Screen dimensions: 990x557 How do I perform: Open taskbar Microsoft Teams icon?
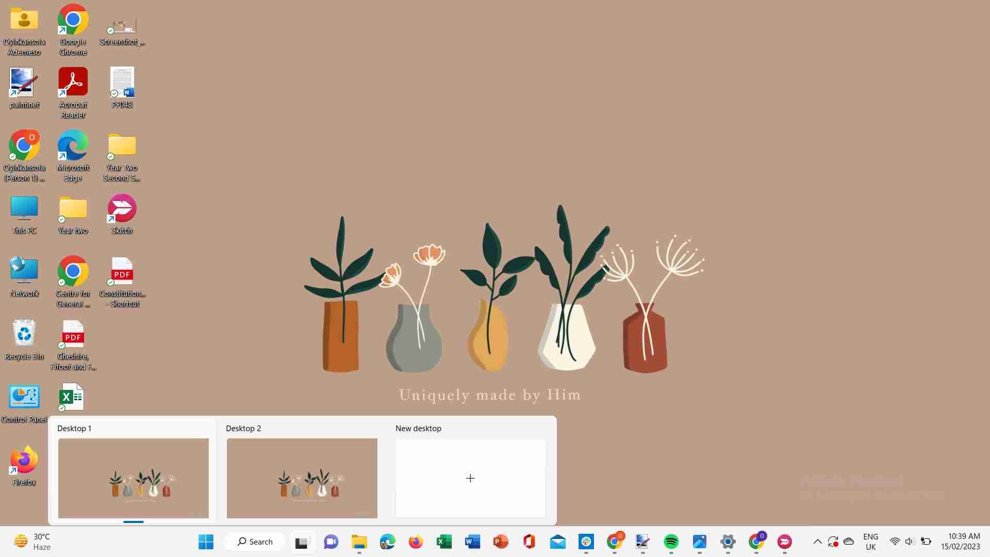pos(331,542)
